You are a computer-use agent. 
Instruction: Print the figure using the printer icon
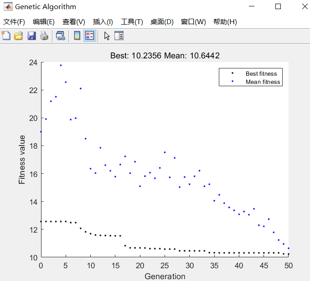tap(44, 36)
